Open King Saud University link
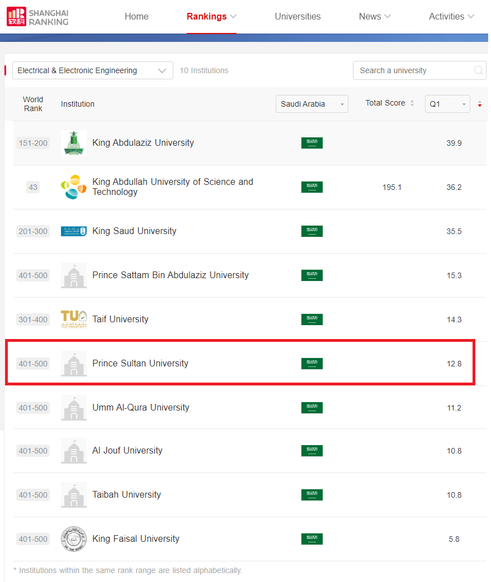The image size is (491, 582). click(134, 231)
